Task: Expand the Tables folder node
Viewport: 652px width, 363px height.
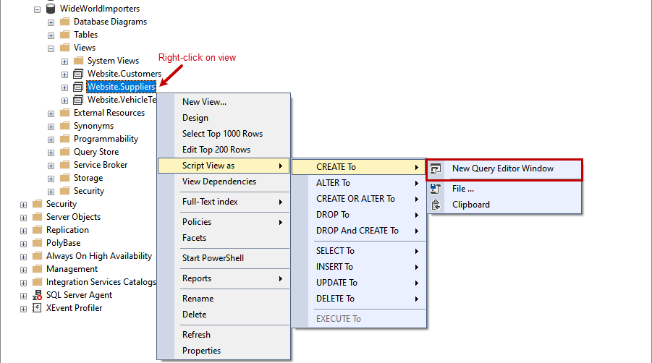Action: click(51, 35)
